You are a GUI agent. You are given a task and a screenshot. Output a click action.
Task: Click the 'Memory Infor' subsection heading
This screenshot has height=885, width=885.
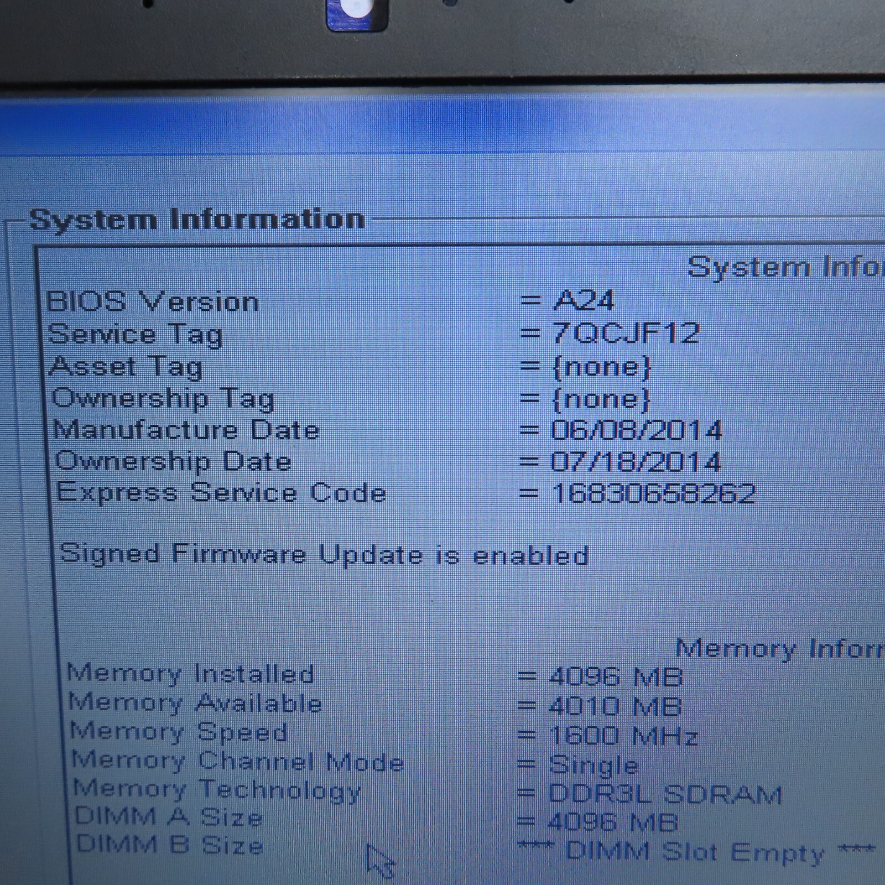(x=780, y=648)
